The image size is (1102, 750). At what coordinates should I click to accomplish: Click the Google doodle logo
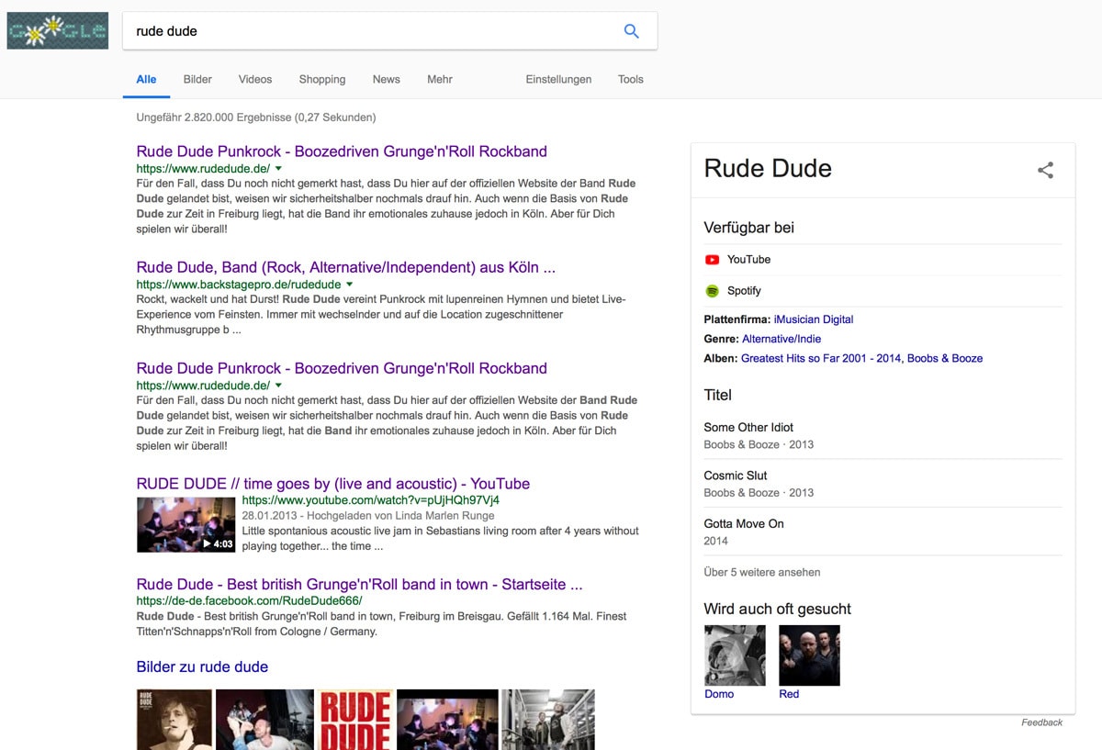58,30
